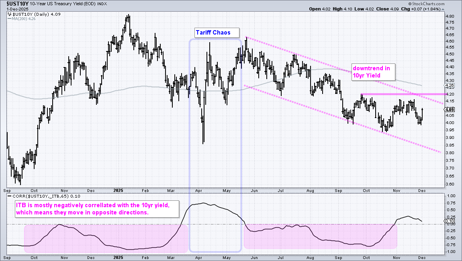Viewport: 462px width, 261px height.
Task: Click the 'downtrend in 10yr Yield' annotation box
Action: click(373, 72)
